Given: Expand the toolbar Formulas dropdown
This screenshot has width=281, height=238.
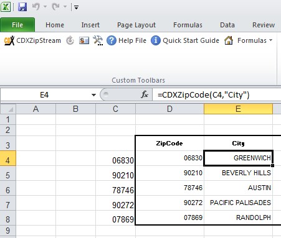Looking at the screenshot, I should (x=270, y=40).
